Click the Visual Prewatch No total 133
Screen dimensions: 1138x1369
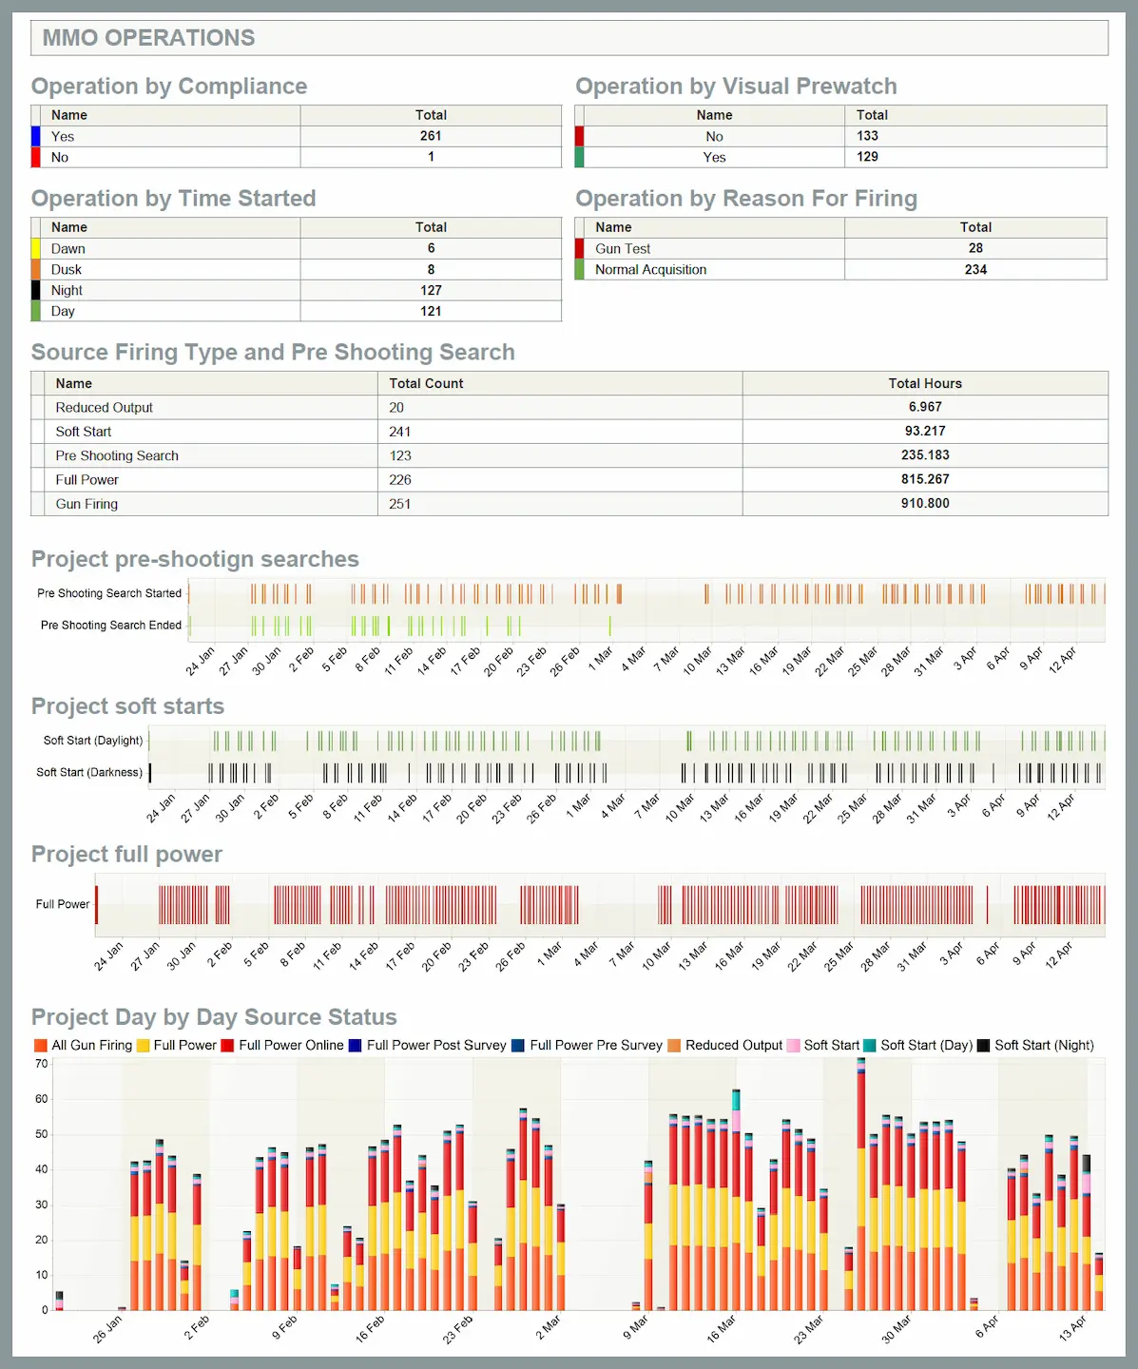(x=867, y=136)
